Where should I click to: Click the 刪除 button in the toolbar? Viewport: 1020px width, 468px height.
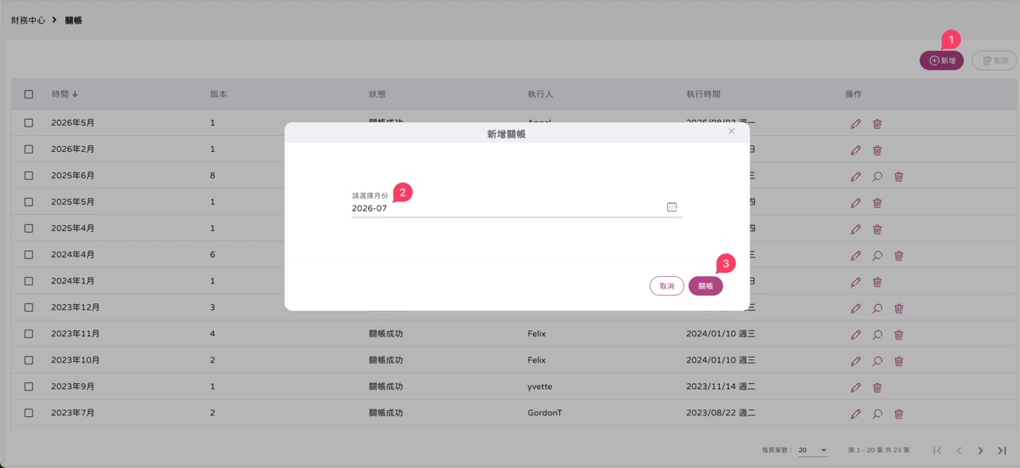(x=994, y=60)
